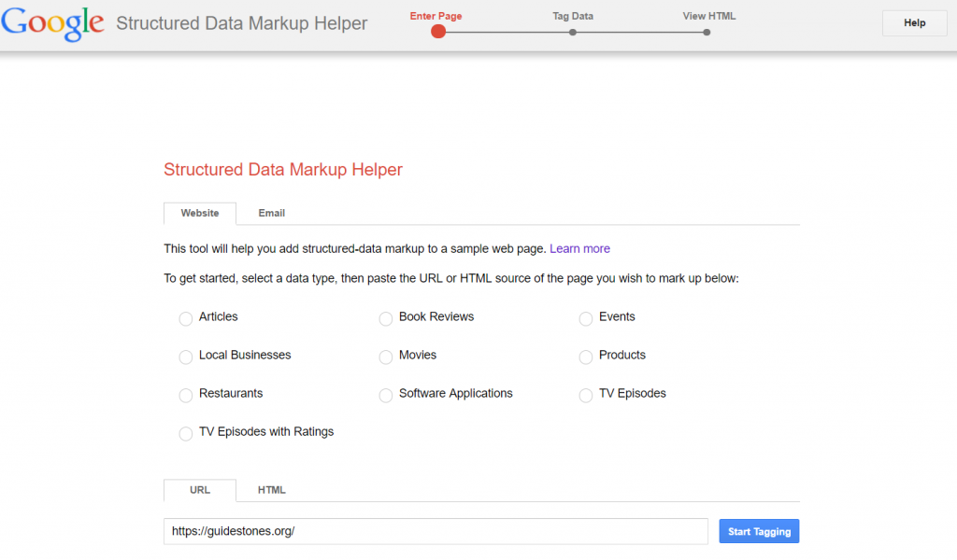Image resolution: width=957 pixels, height=560 pixels.
Task: Switch to the URL input tab
Action: (x=200, y=490)
